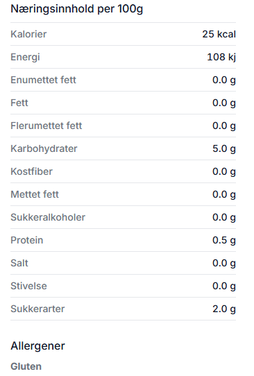Image resolution: width=254 pixels, height=376 pixels.
Task: Click the Mettet fett label
Action: (x=35, y=194)
